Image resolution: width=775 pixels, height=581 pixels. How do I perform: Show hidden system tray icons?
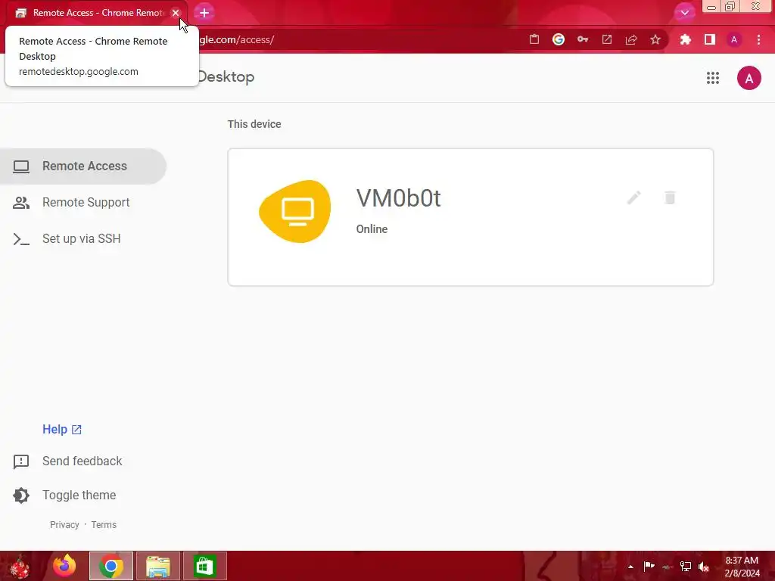[630, 567]
